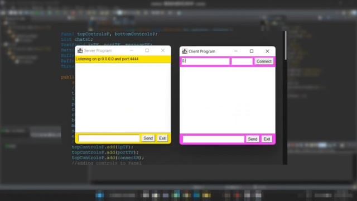Click Java icon in Client Program title bar

(185, 51)
